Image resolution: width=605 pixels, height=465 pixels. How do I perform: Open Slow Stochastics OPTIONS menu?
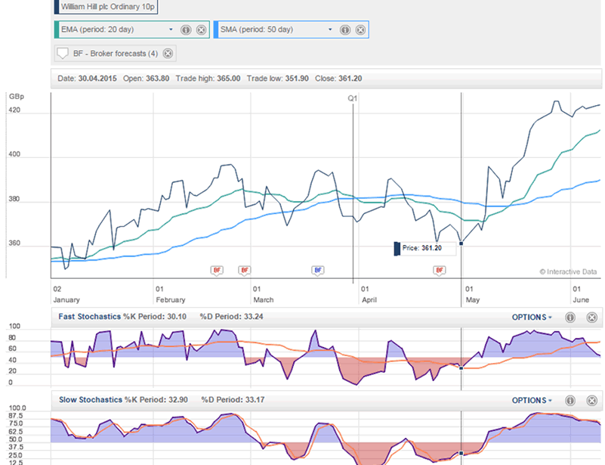[532, 400]
